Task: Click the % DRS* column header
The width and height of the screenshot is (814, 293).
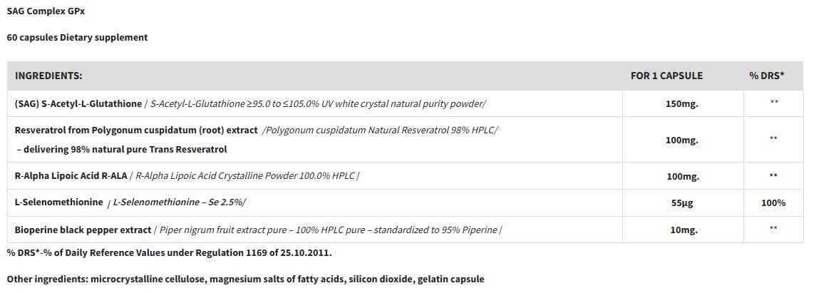Action: tap(766, 76)
